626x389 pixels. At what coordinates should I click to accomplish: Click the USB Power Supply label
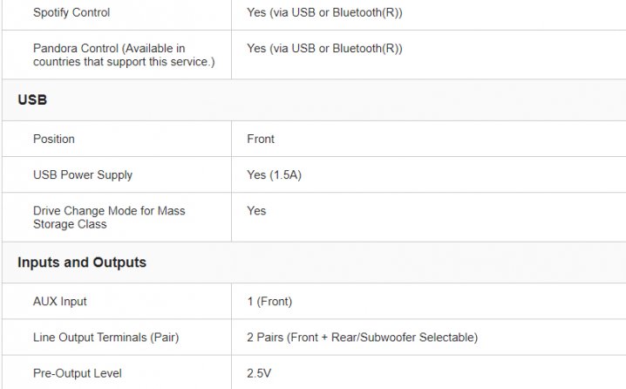click(83, 175)
